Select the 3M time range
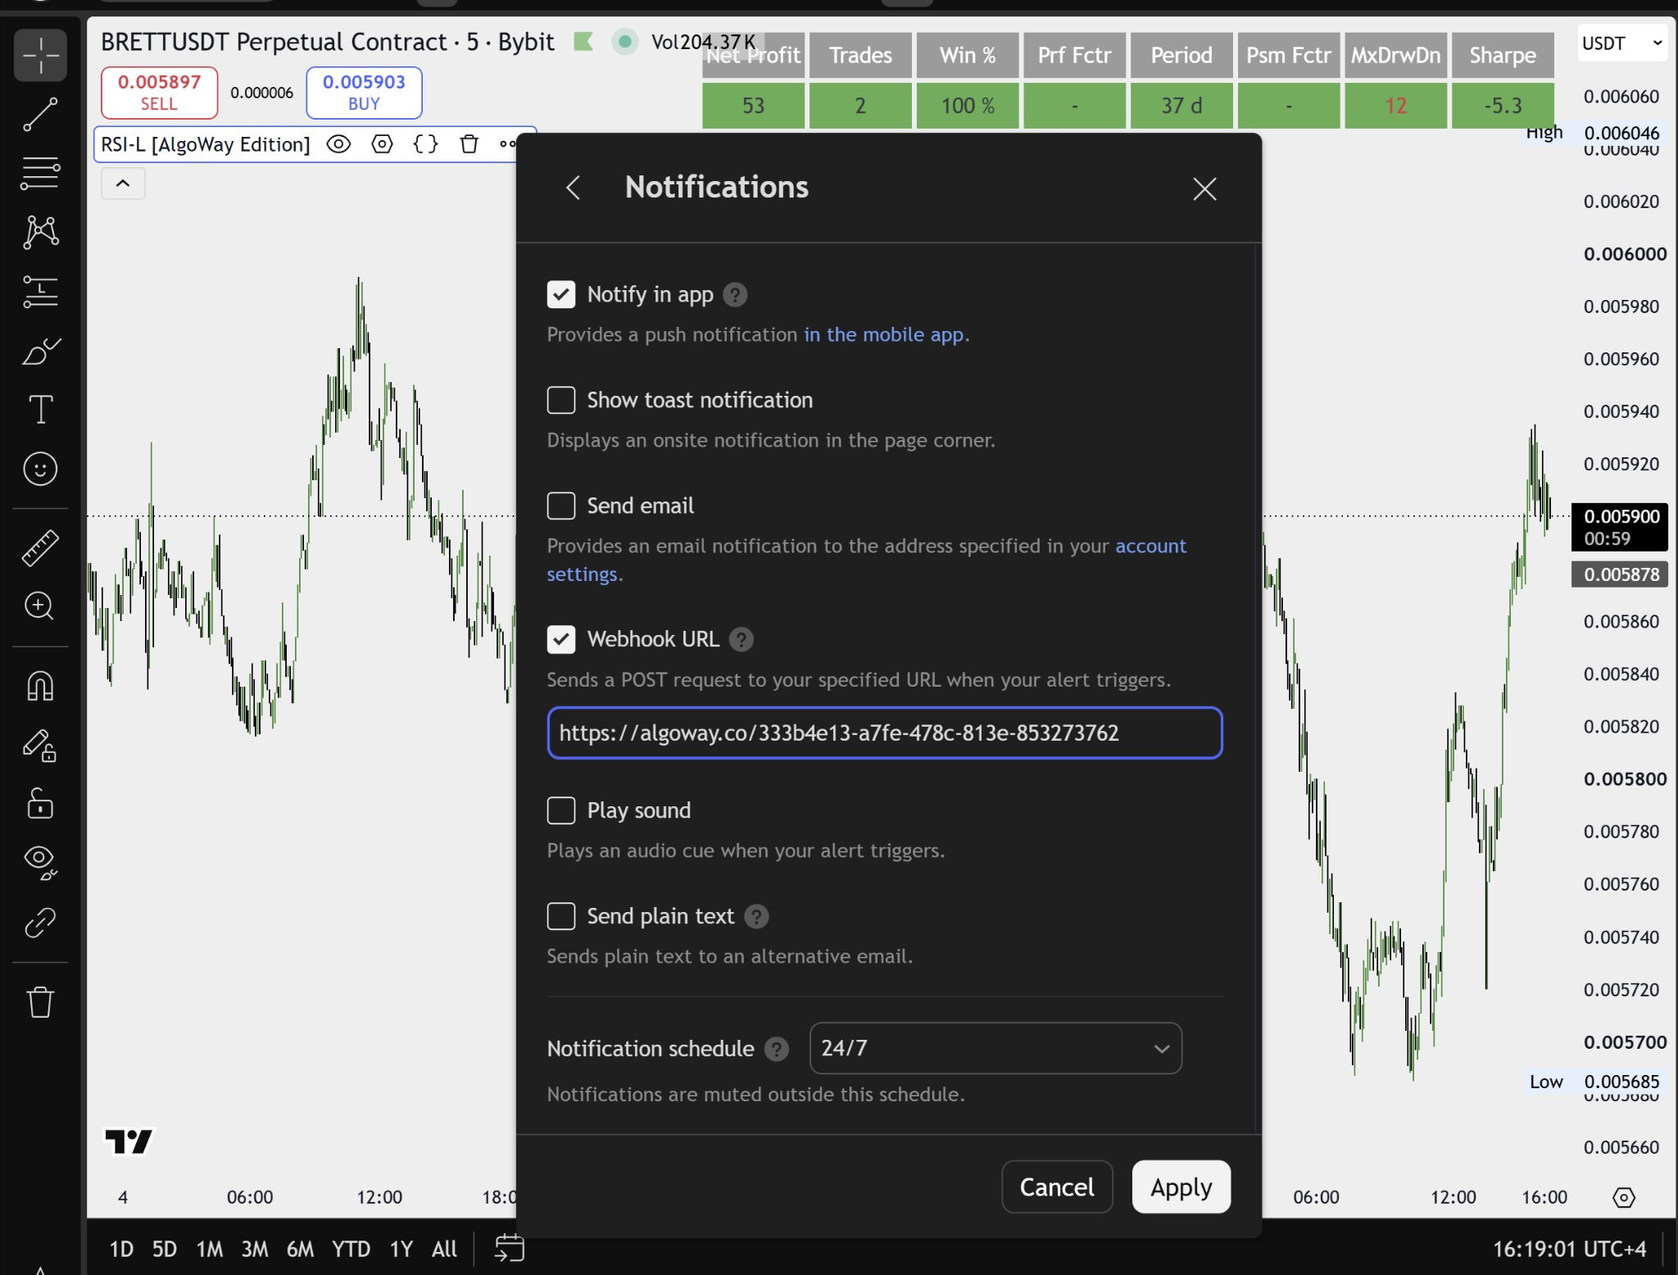 [x=255, y=1249]
